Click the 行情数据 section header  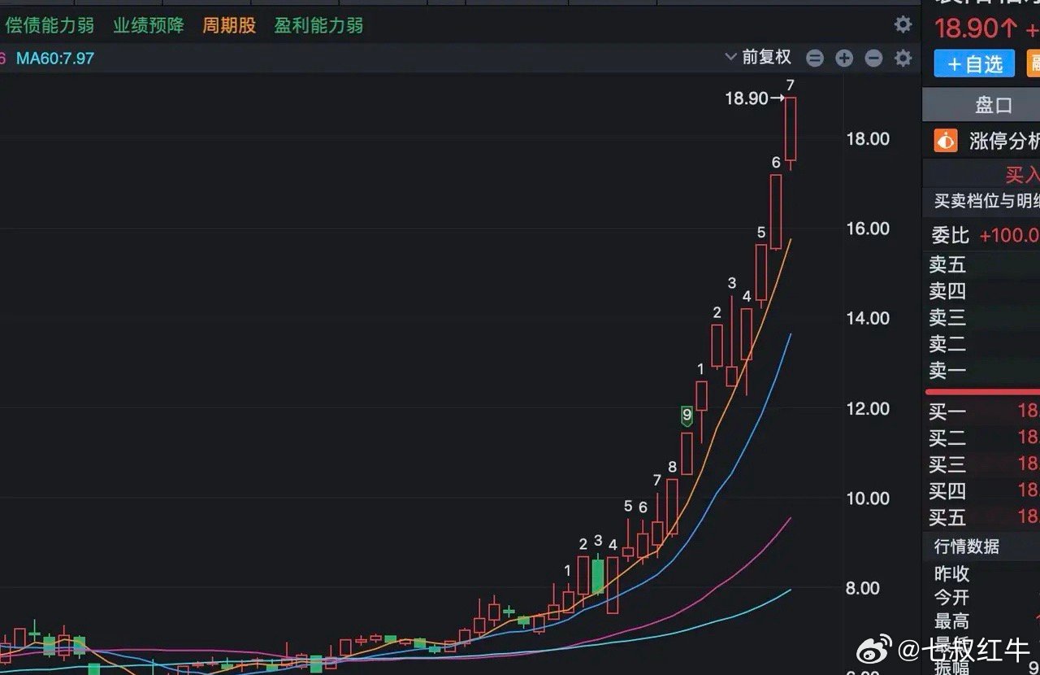(966, 547)
